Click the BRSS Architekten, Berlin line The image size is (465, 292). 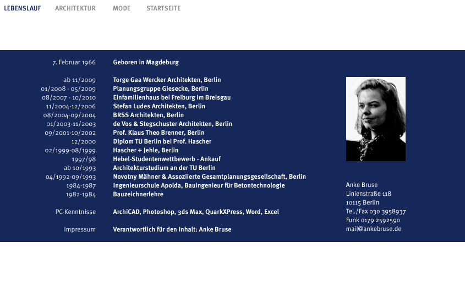tap(149, 115)
